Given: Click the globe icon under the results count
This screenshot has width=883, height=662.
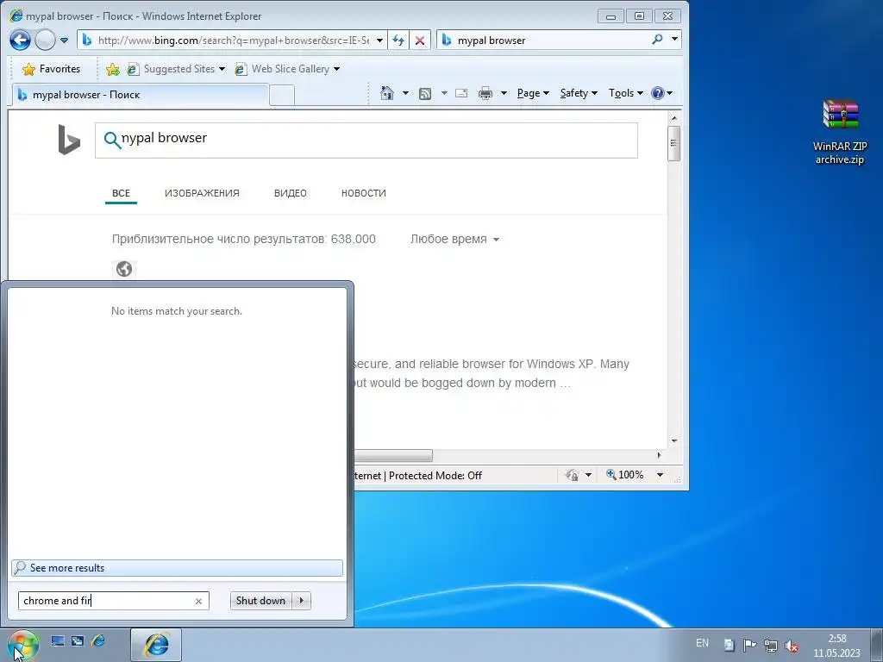Looking at the screenshot, I should point(124,269).
